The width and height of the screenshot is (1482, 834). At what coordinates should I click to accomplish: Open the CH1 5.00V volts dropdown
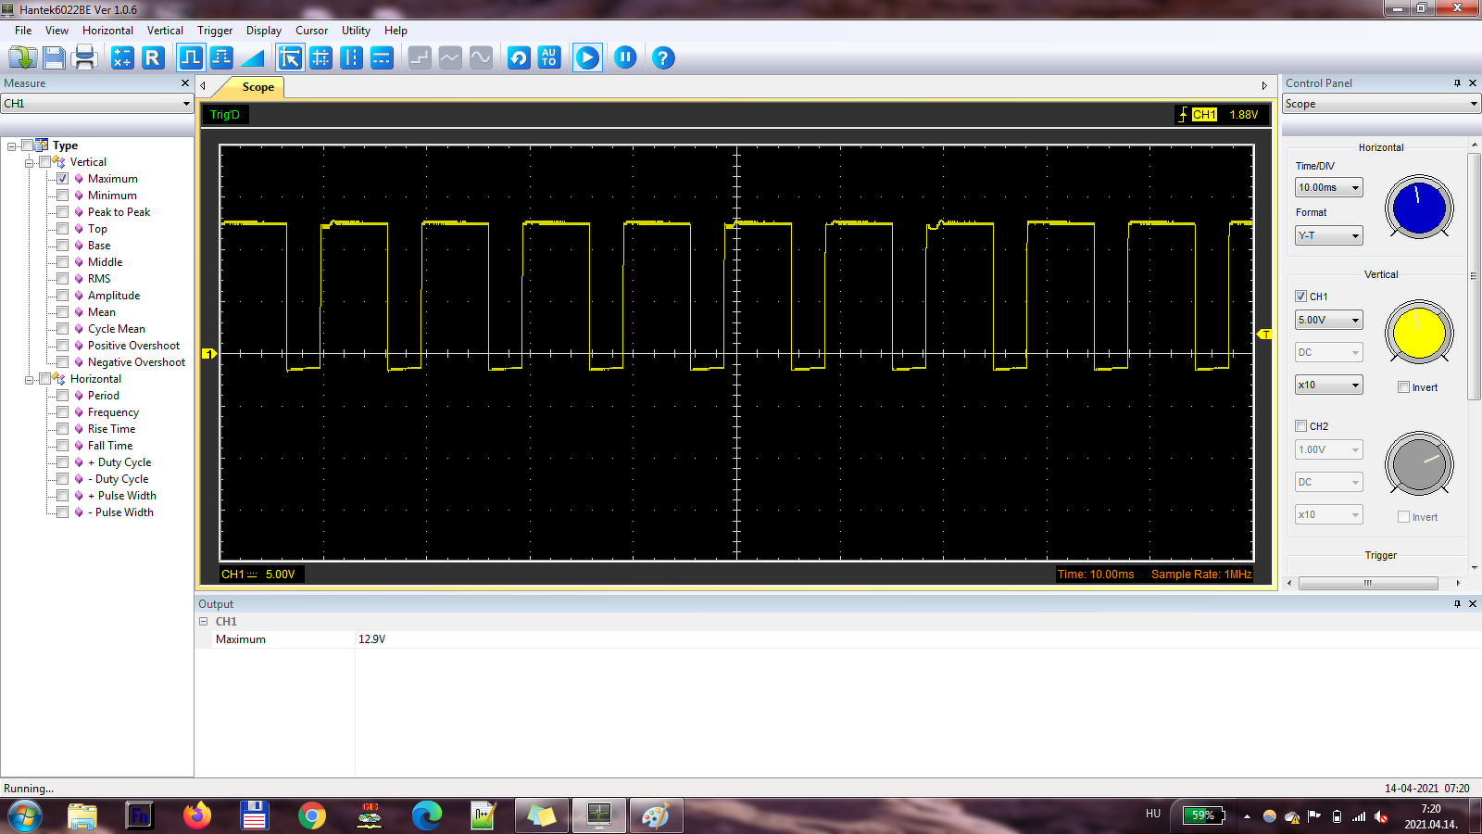point(1329,320)
